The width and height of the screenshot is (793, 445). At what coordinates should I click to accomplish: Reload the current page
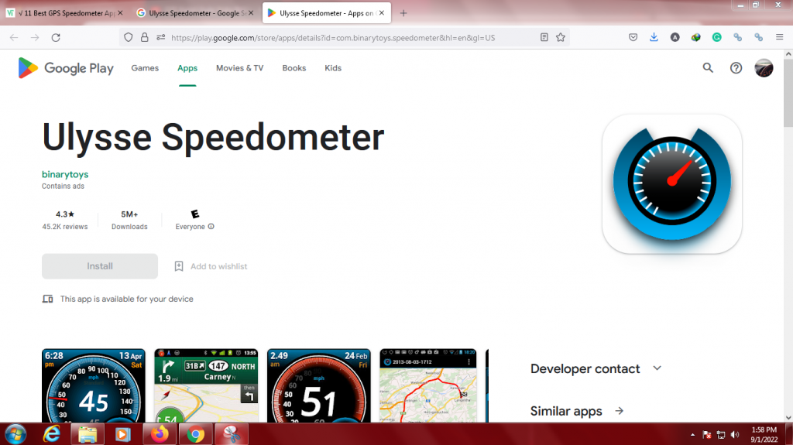pyautogui.click(x=56, y=37)
